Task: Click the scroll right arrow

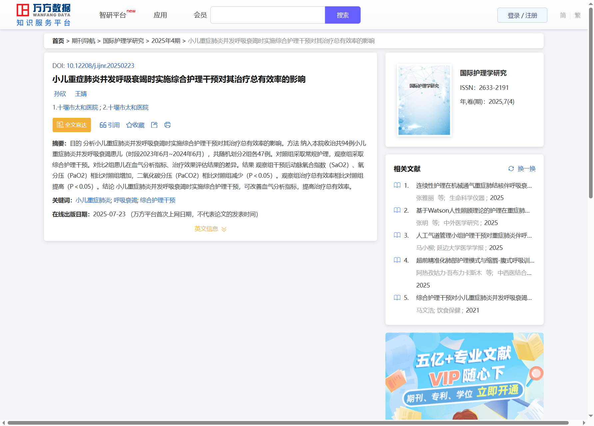Action: pyautogui.click(x=584, y=423)
